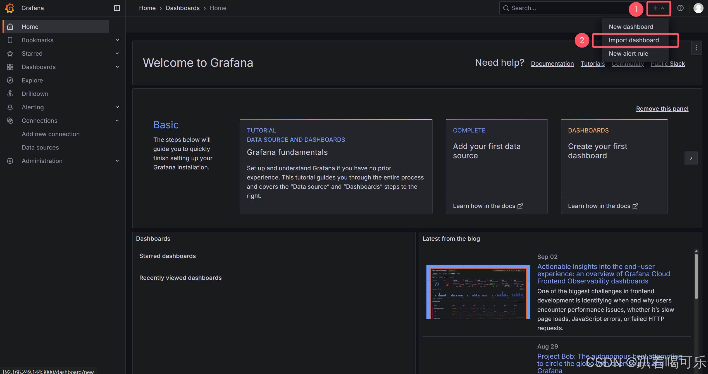The width and height of the screenshot is (708, 374).
Task: Toggle the plus New dropdown button
Action: [x=658, y=8]
